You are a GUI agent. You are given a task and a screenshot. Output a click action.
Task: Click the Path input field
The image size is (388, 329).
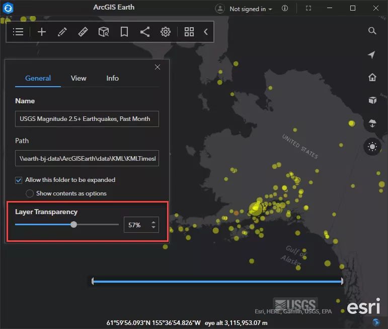[x=87, y=158]
